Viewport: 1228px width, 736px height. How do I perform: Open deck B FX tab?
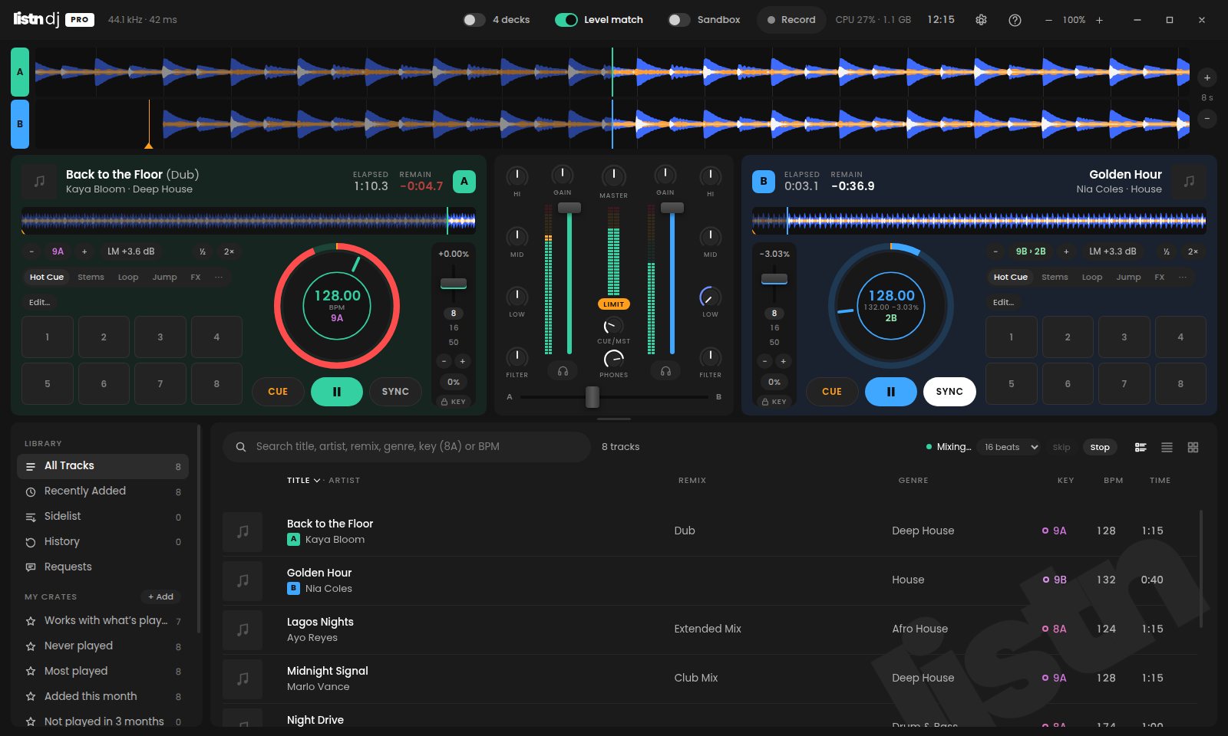coord(1160,277)
